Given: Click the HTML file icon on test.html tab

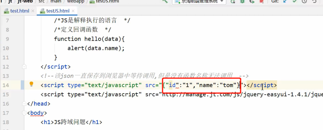Looking at the screenshot, I should [x=7, y=11].
